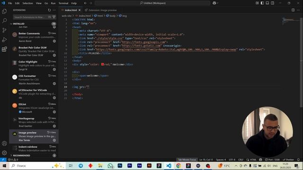
Task: Open the Explorer view in activity bar
Action: tap(4, 11)
